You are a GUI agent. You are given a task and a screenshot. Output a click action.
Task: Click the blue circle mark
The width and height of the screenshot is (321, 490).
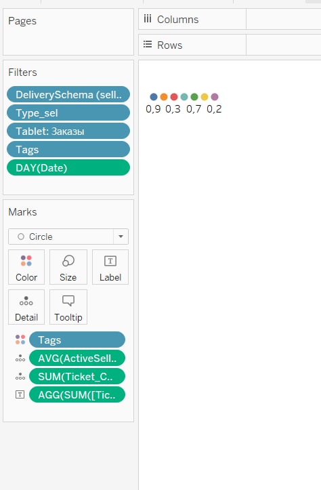pos(154,97)
